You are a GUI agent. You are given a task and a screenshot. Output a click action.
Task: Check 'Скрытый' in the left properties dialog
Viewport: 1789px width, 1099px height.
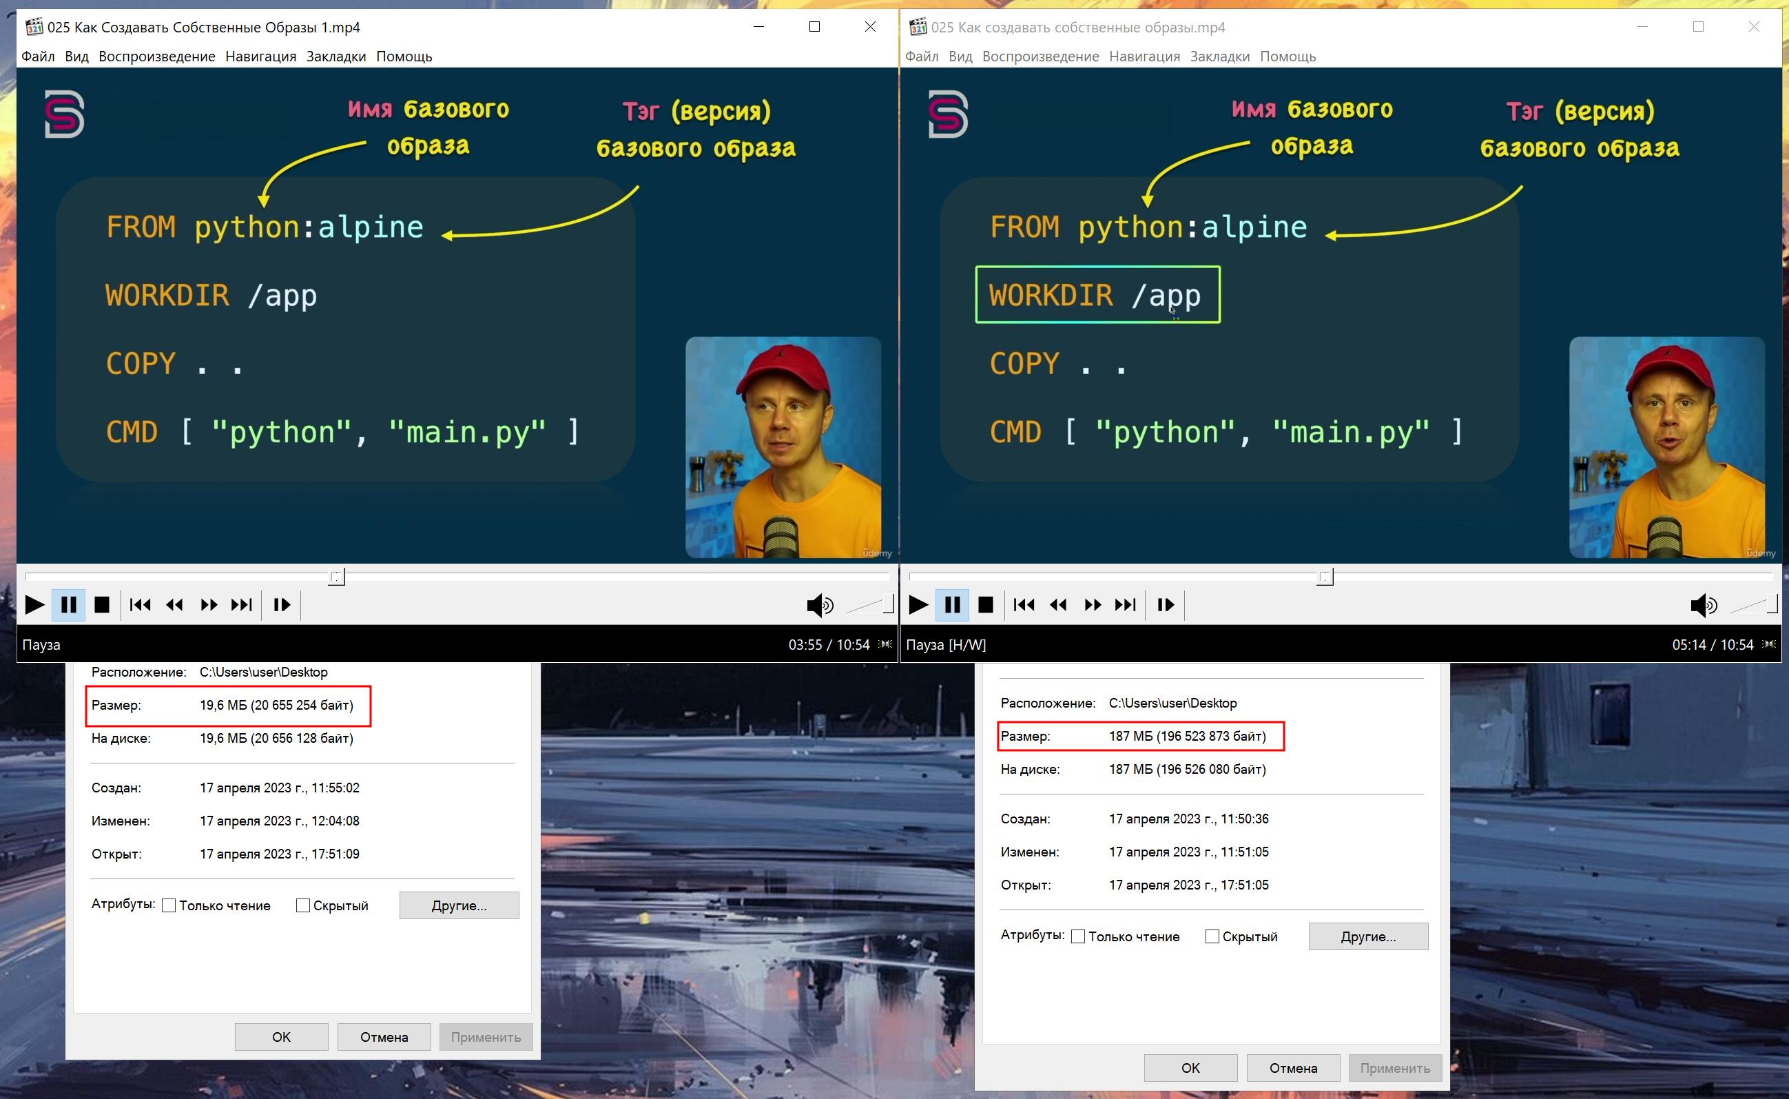coord(303,905)
